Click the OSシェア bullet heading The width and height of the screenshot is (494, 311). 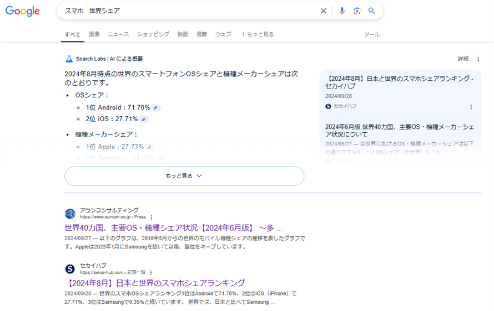click(92, 95)
